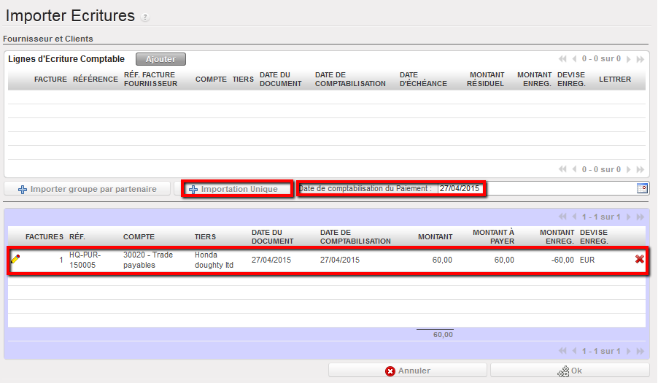Sort upper list by MONTANT RÉSIDUEL header
658x383 pixels.
coord(487,79)
